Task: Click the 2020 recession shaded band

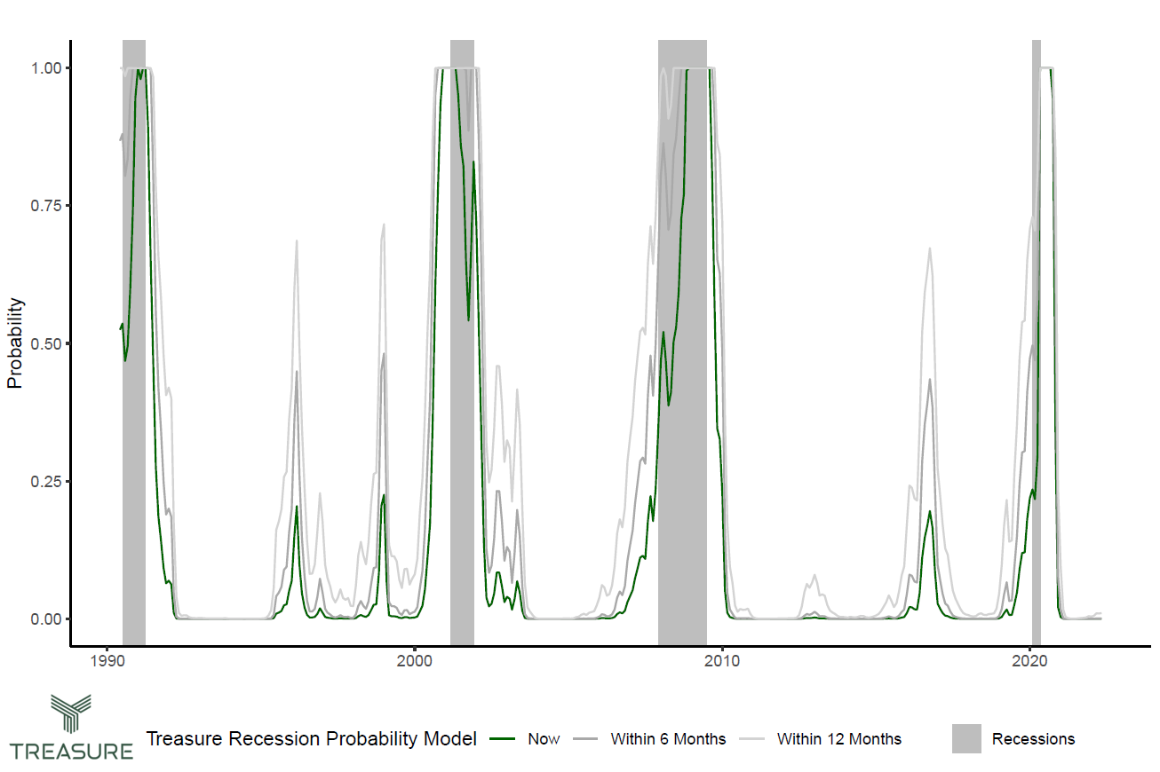Action: click(1036, 355)
